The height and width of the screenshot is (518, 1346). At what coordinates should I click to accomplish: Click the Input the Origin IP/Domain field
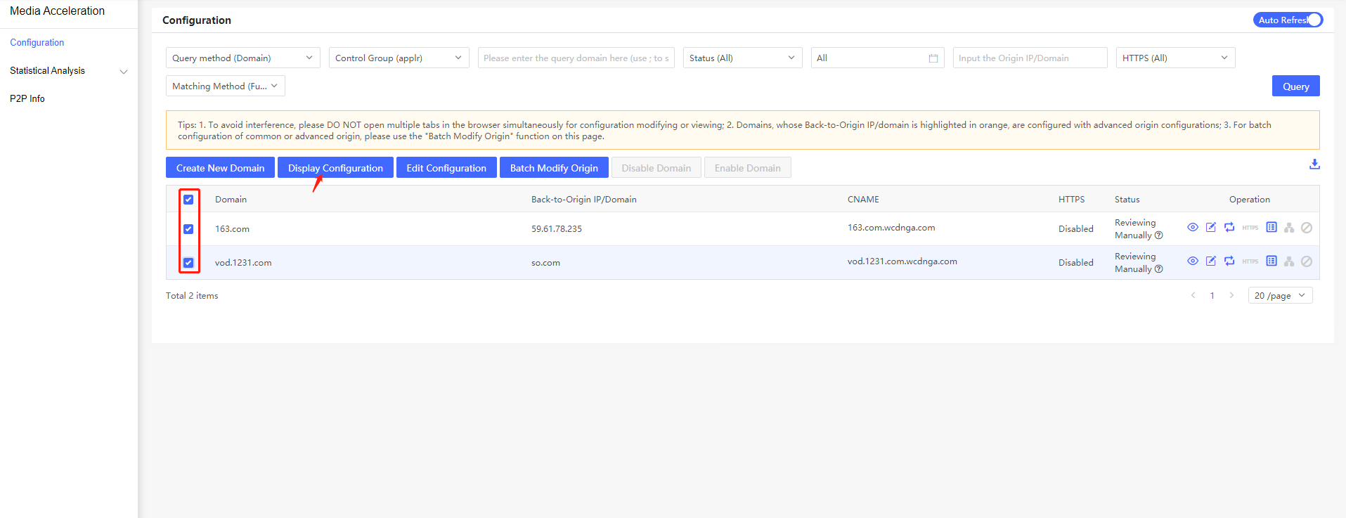point(1030,58)
